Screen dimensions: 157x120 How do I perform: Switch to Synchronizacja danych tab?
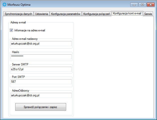18,14
